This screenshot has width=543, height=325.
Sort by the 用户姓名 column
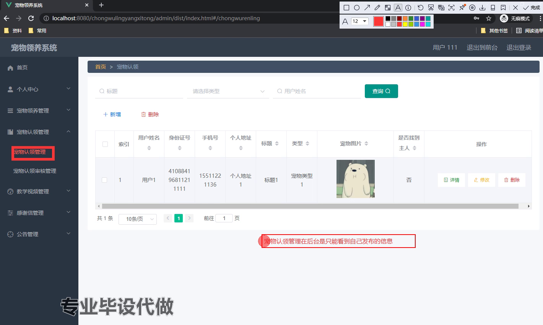149,148
